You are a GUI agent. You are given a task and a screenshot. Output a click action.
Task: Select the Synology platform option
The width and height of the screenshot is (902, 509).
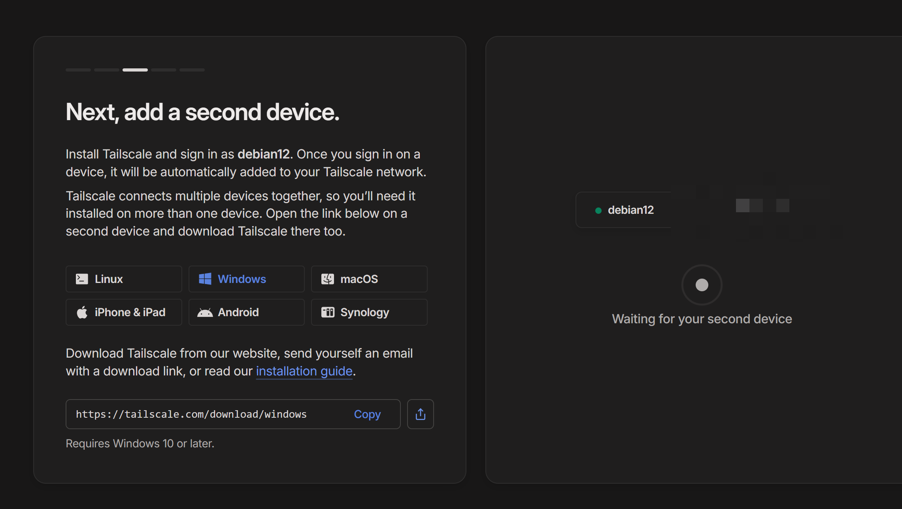[x=369, y=312]
